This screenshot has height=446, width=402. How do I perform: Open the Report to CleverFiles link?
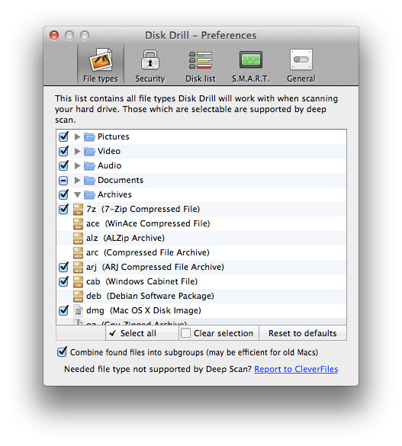(x=296, y=369)
